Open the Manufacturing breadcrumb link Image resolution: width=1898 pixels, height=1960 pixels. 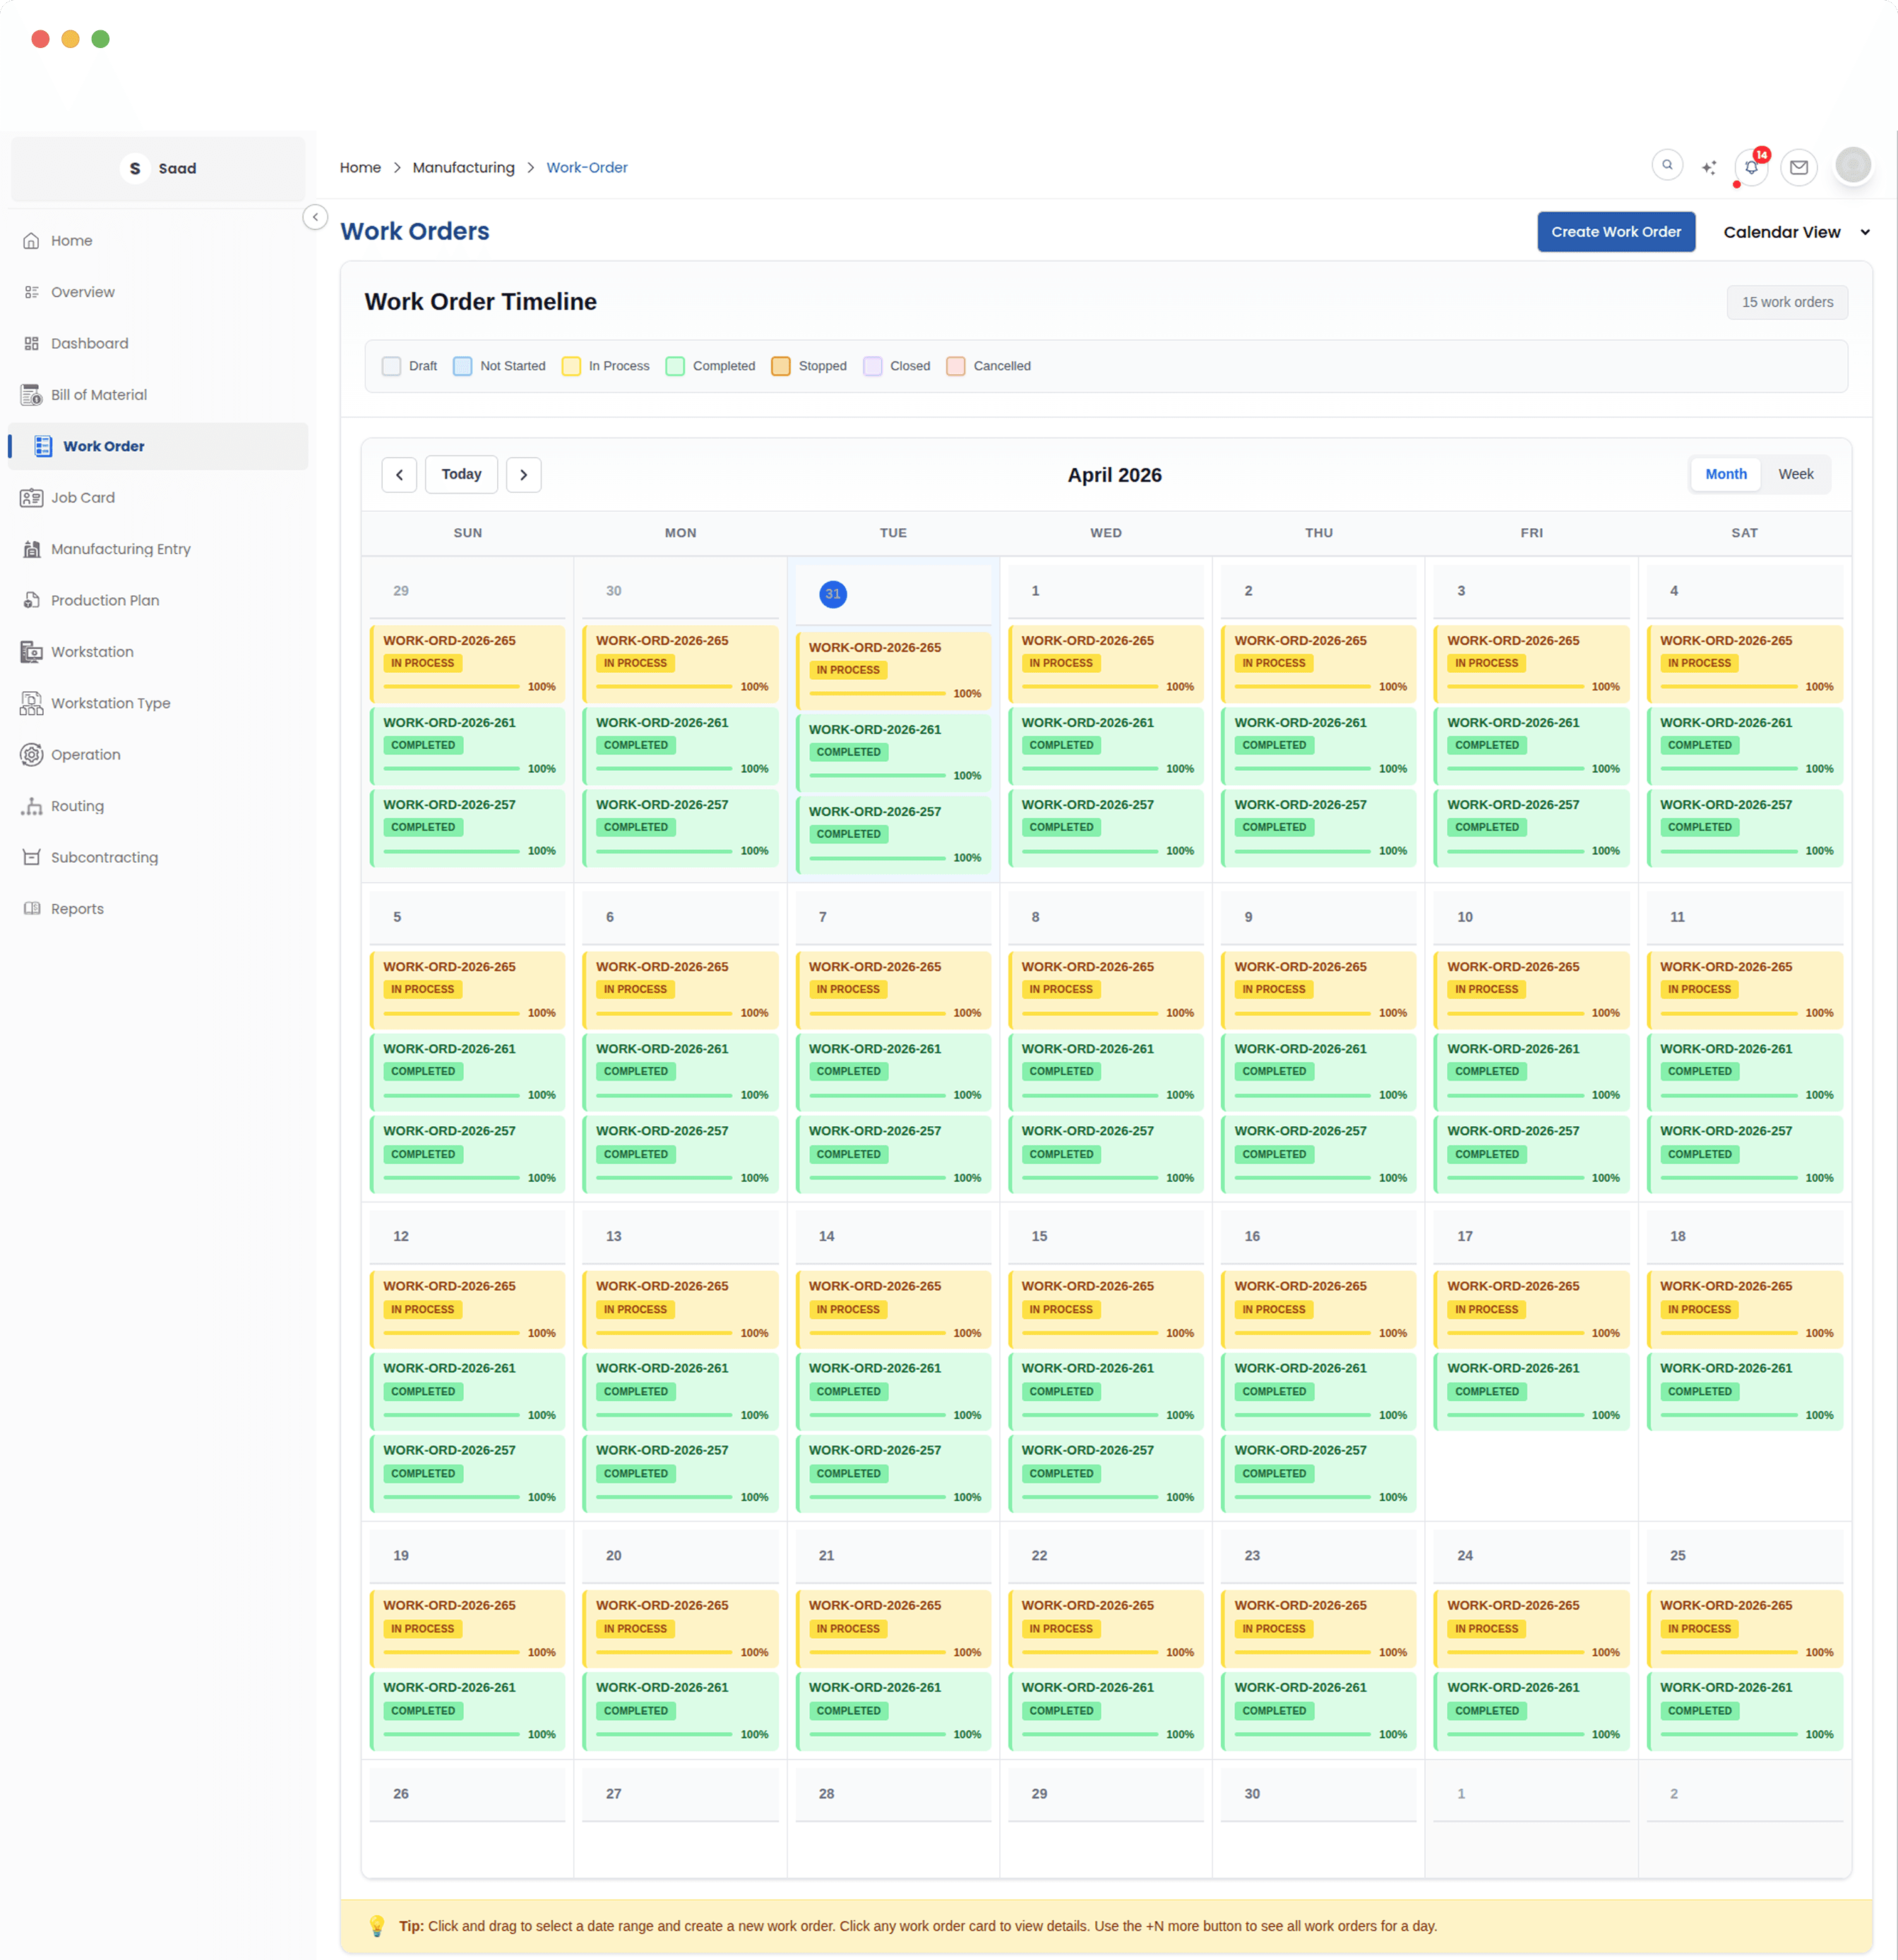click(463, 167)
